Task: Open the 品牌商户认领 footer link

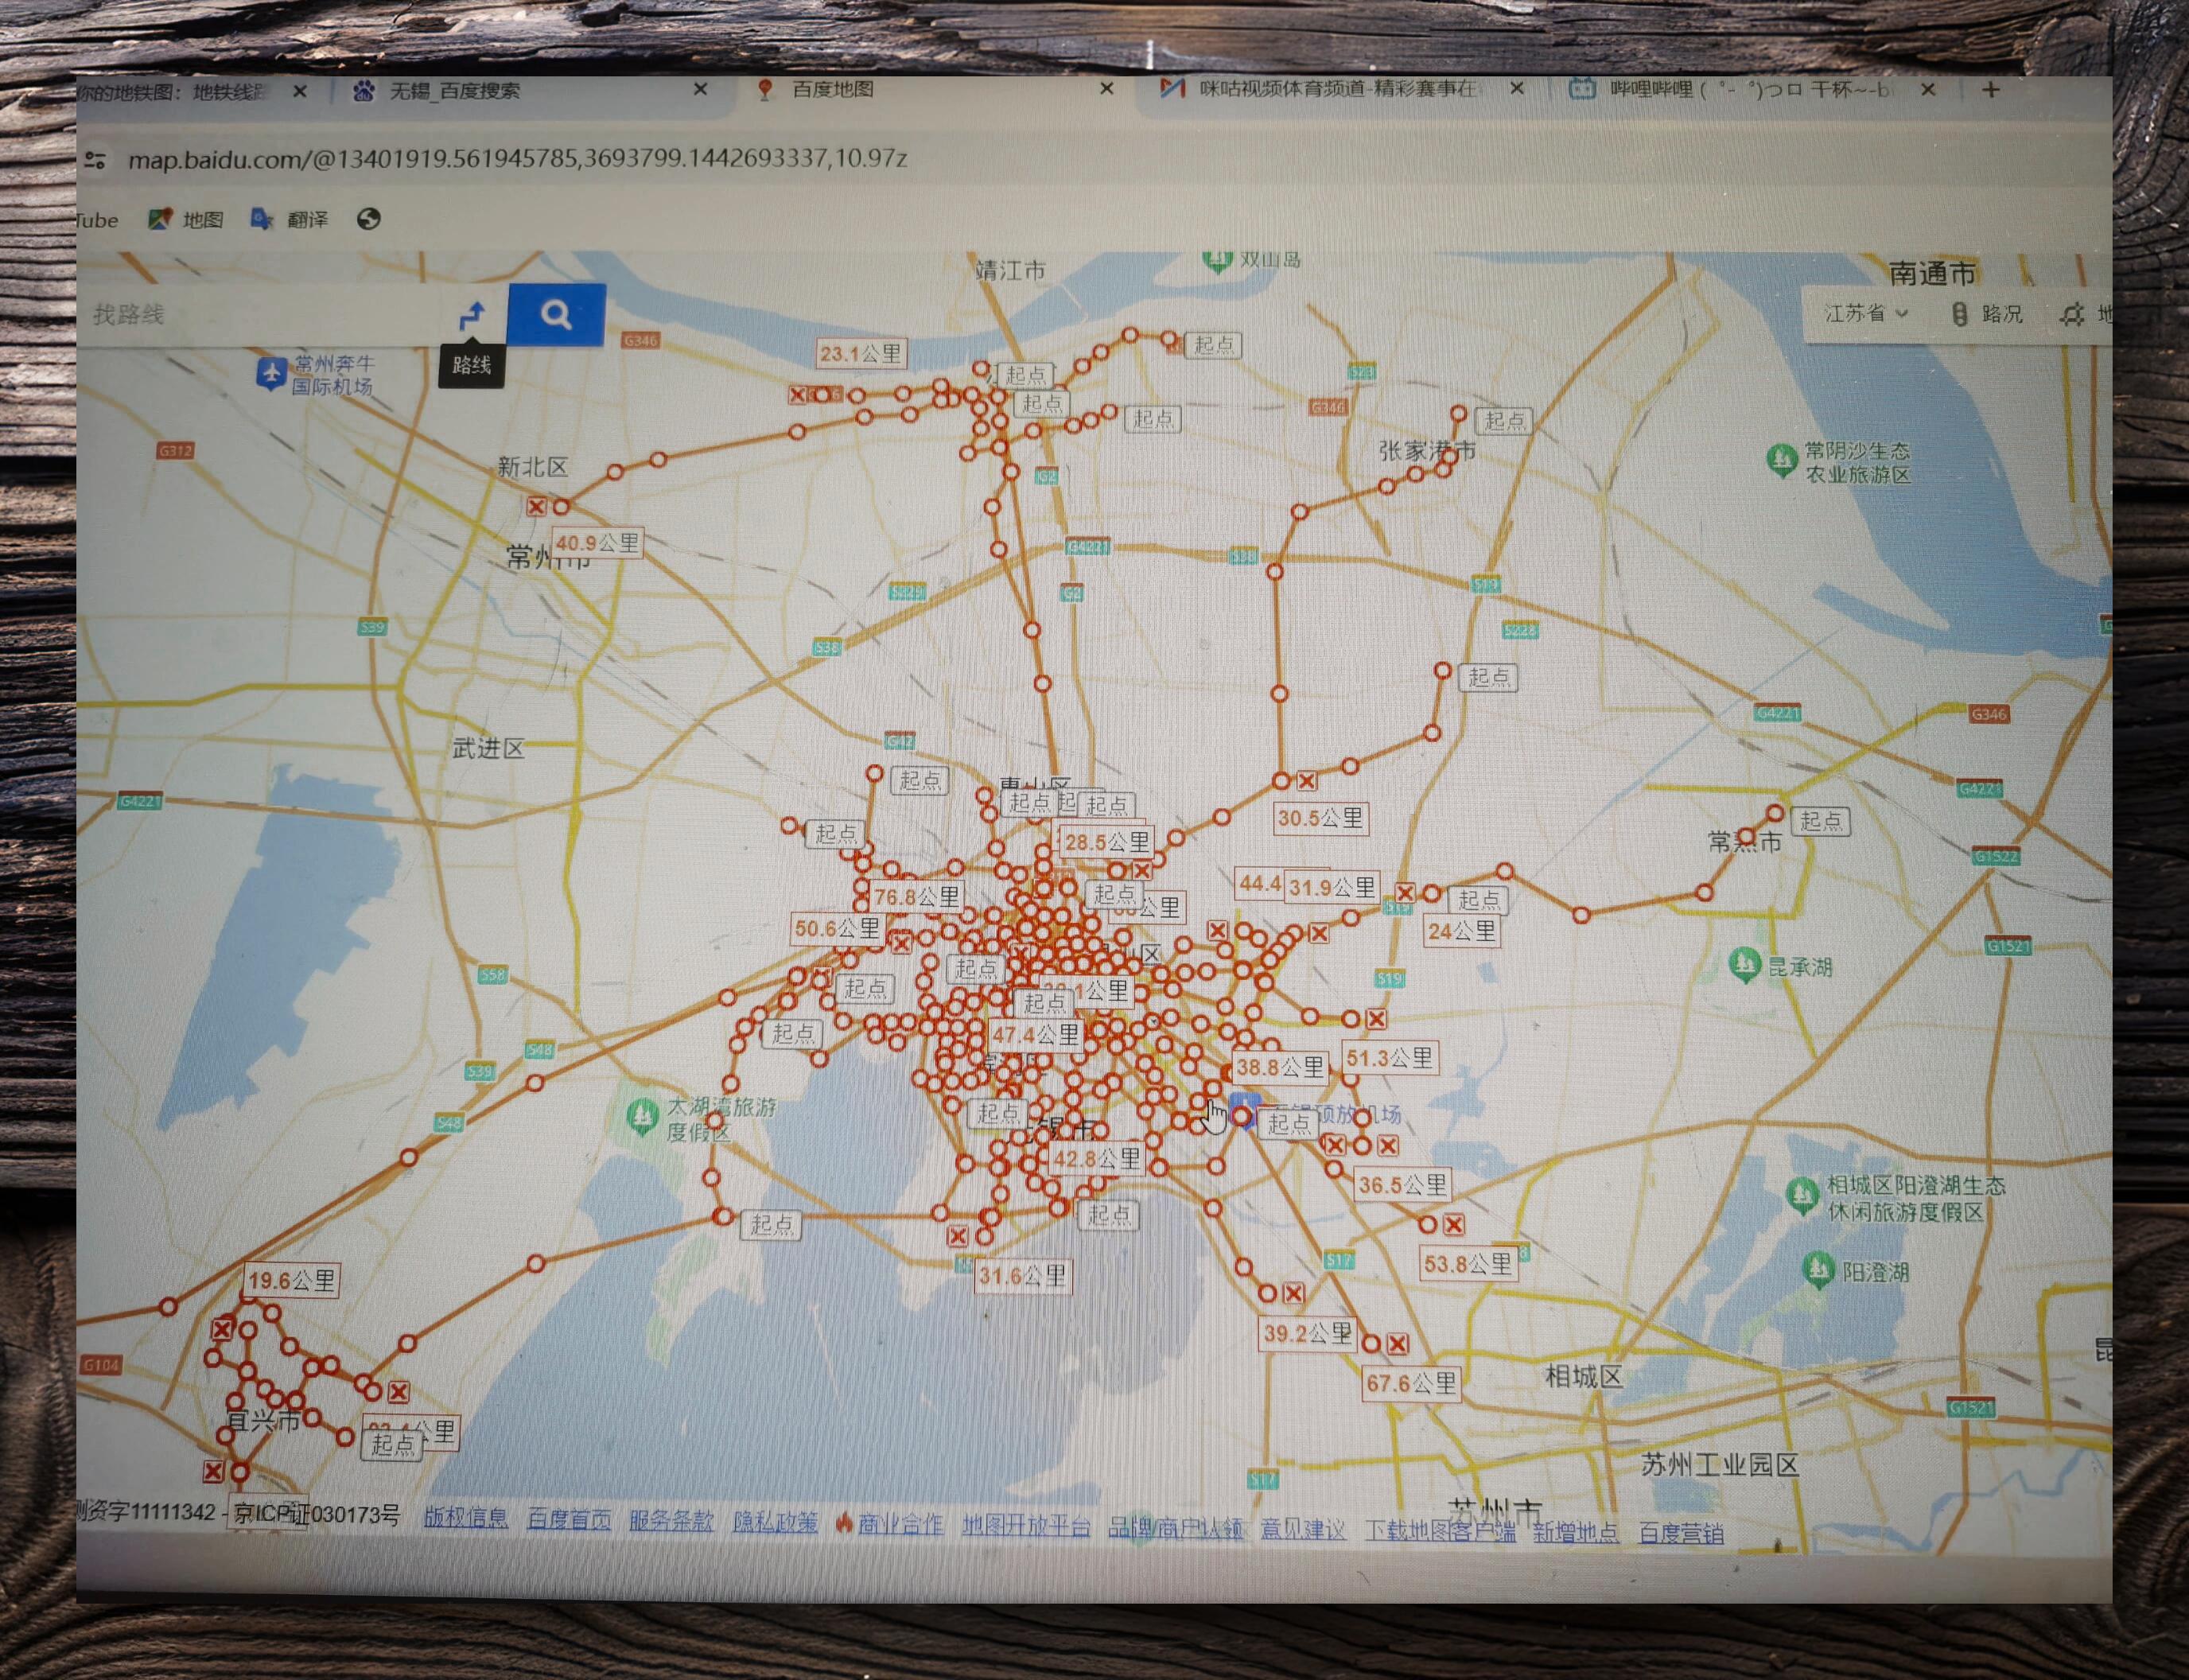Action: [x=1176, y=1528]
